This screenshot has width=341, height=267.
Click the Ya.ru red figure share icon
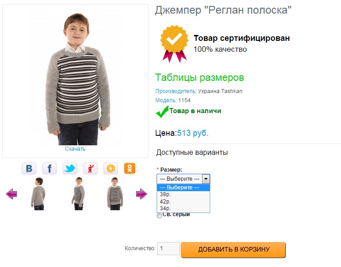click(x=90, y=168)
